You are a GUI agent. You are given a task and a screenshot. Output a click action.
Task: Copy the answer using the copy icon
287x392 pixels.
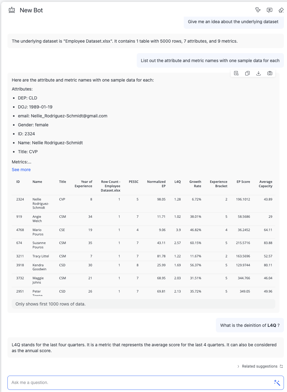pos(247,73)
